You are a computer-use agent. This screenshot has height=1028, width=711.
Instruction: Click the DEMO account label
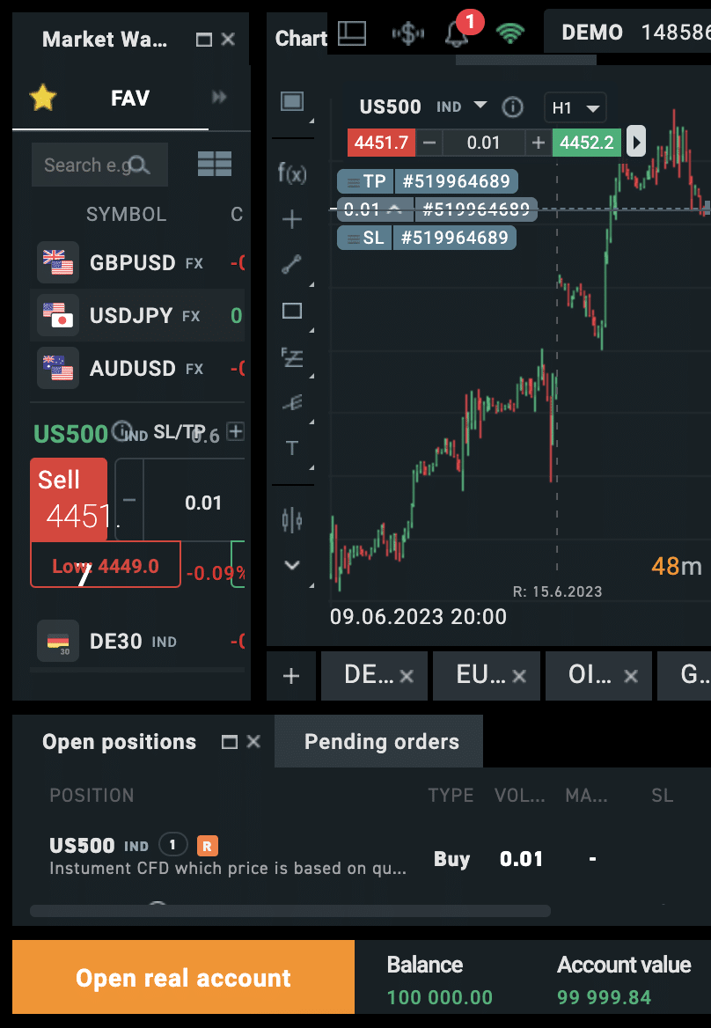(x=591, y=32)
